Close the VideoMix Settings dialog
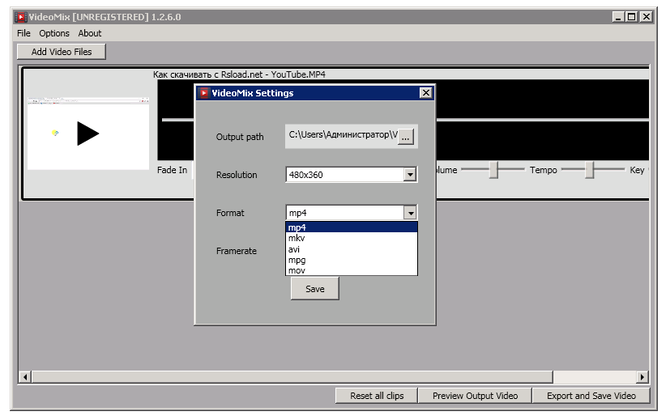The width and height of the screenshot is (670, 420). pos(425,93)
